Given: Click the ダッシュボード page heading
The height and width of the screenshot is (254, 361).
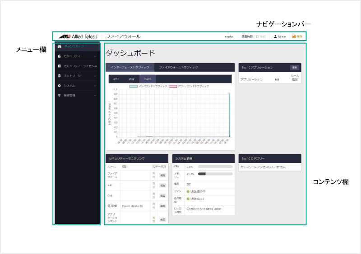Looking at the screenshot, I should tap(130, 53).
